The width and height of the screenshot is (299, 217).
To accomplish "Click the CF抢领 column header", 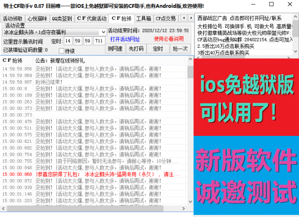I will coord(16,61).
